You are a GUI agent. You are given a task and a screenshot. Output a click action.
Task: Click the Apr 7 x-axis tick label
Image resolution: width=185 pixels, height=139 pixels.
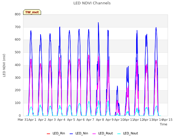pos(90,120)
